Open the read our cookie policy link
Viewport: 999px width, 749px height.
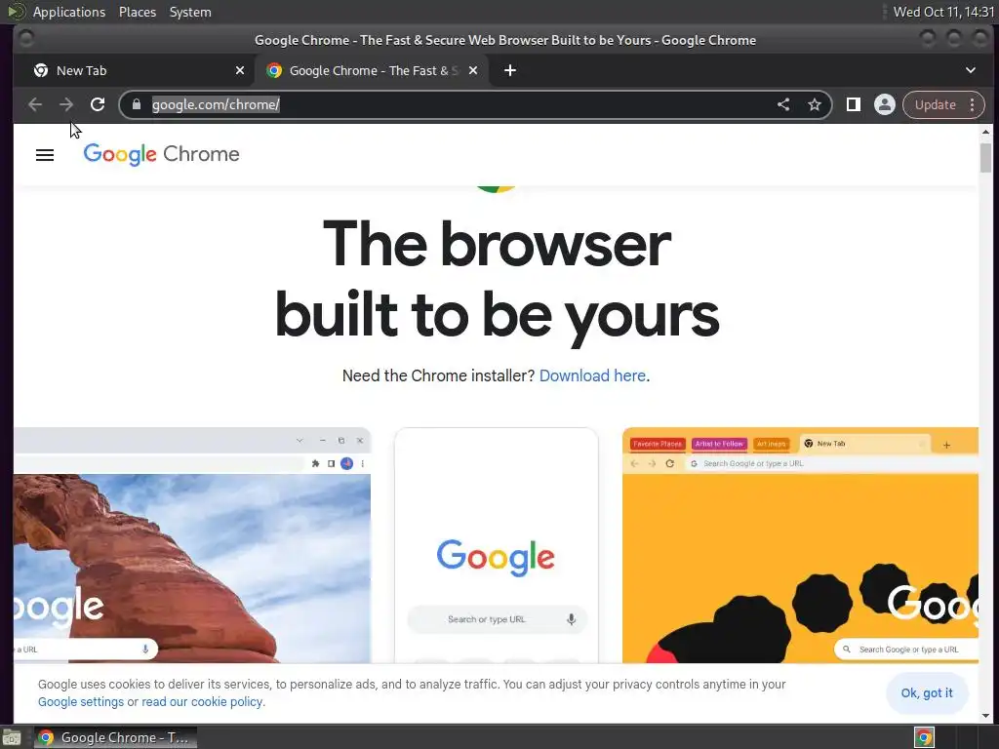pyautogui.click(x=202, y=702)
